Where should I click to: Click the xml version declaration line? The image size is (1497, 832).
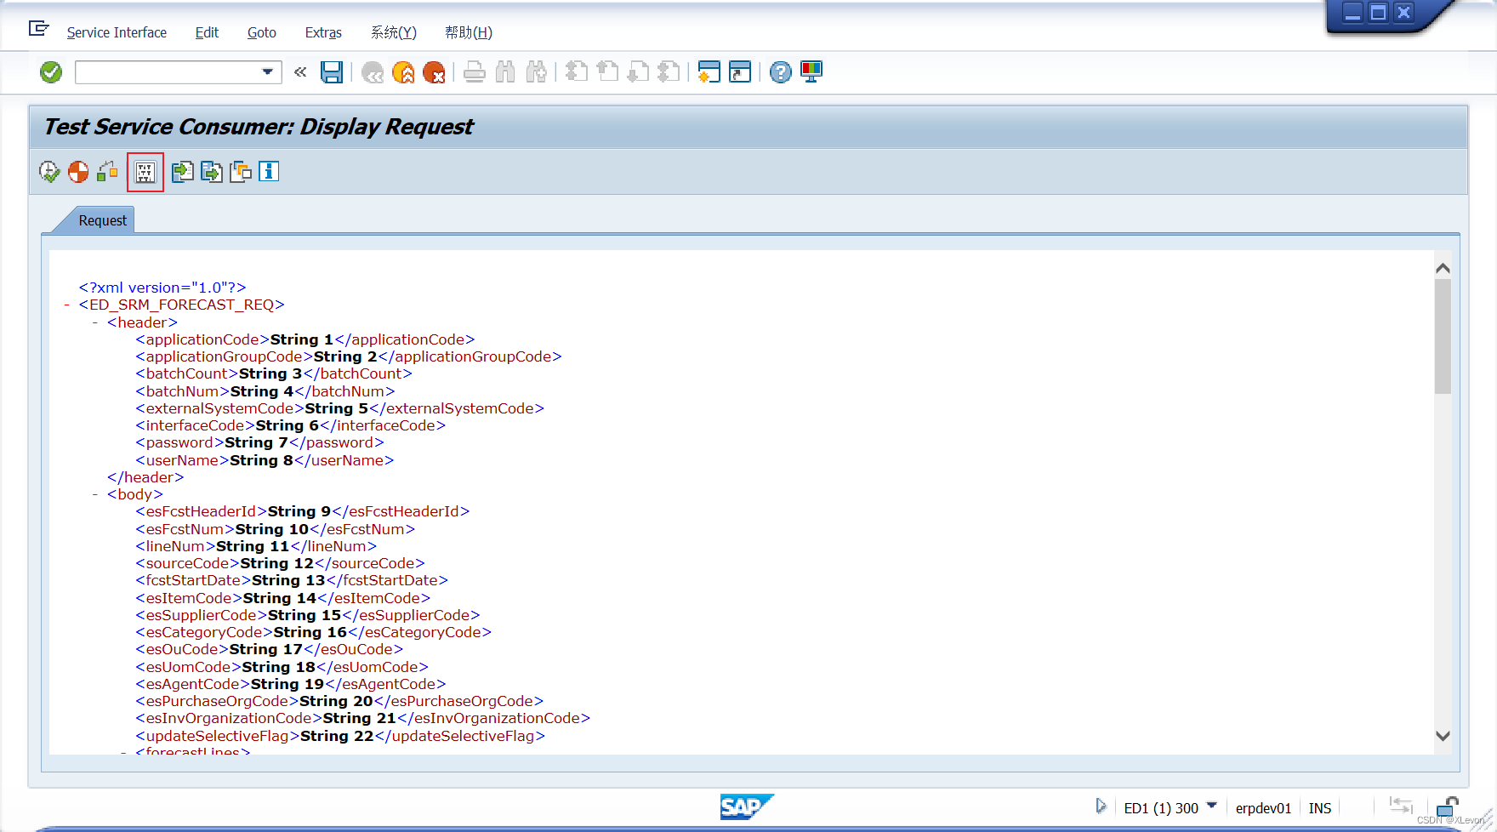click(x=162, y=288)
